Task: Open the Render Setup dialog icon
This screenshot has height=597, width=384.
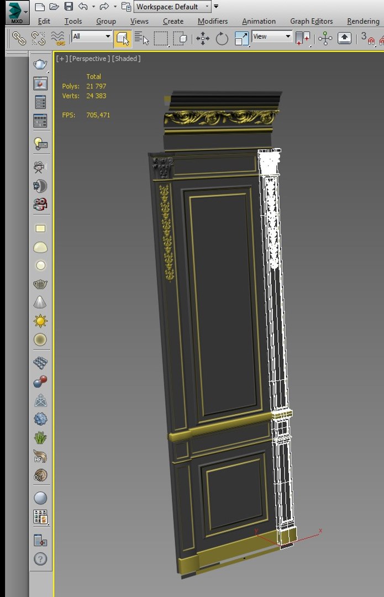Action: pos(40,102)
